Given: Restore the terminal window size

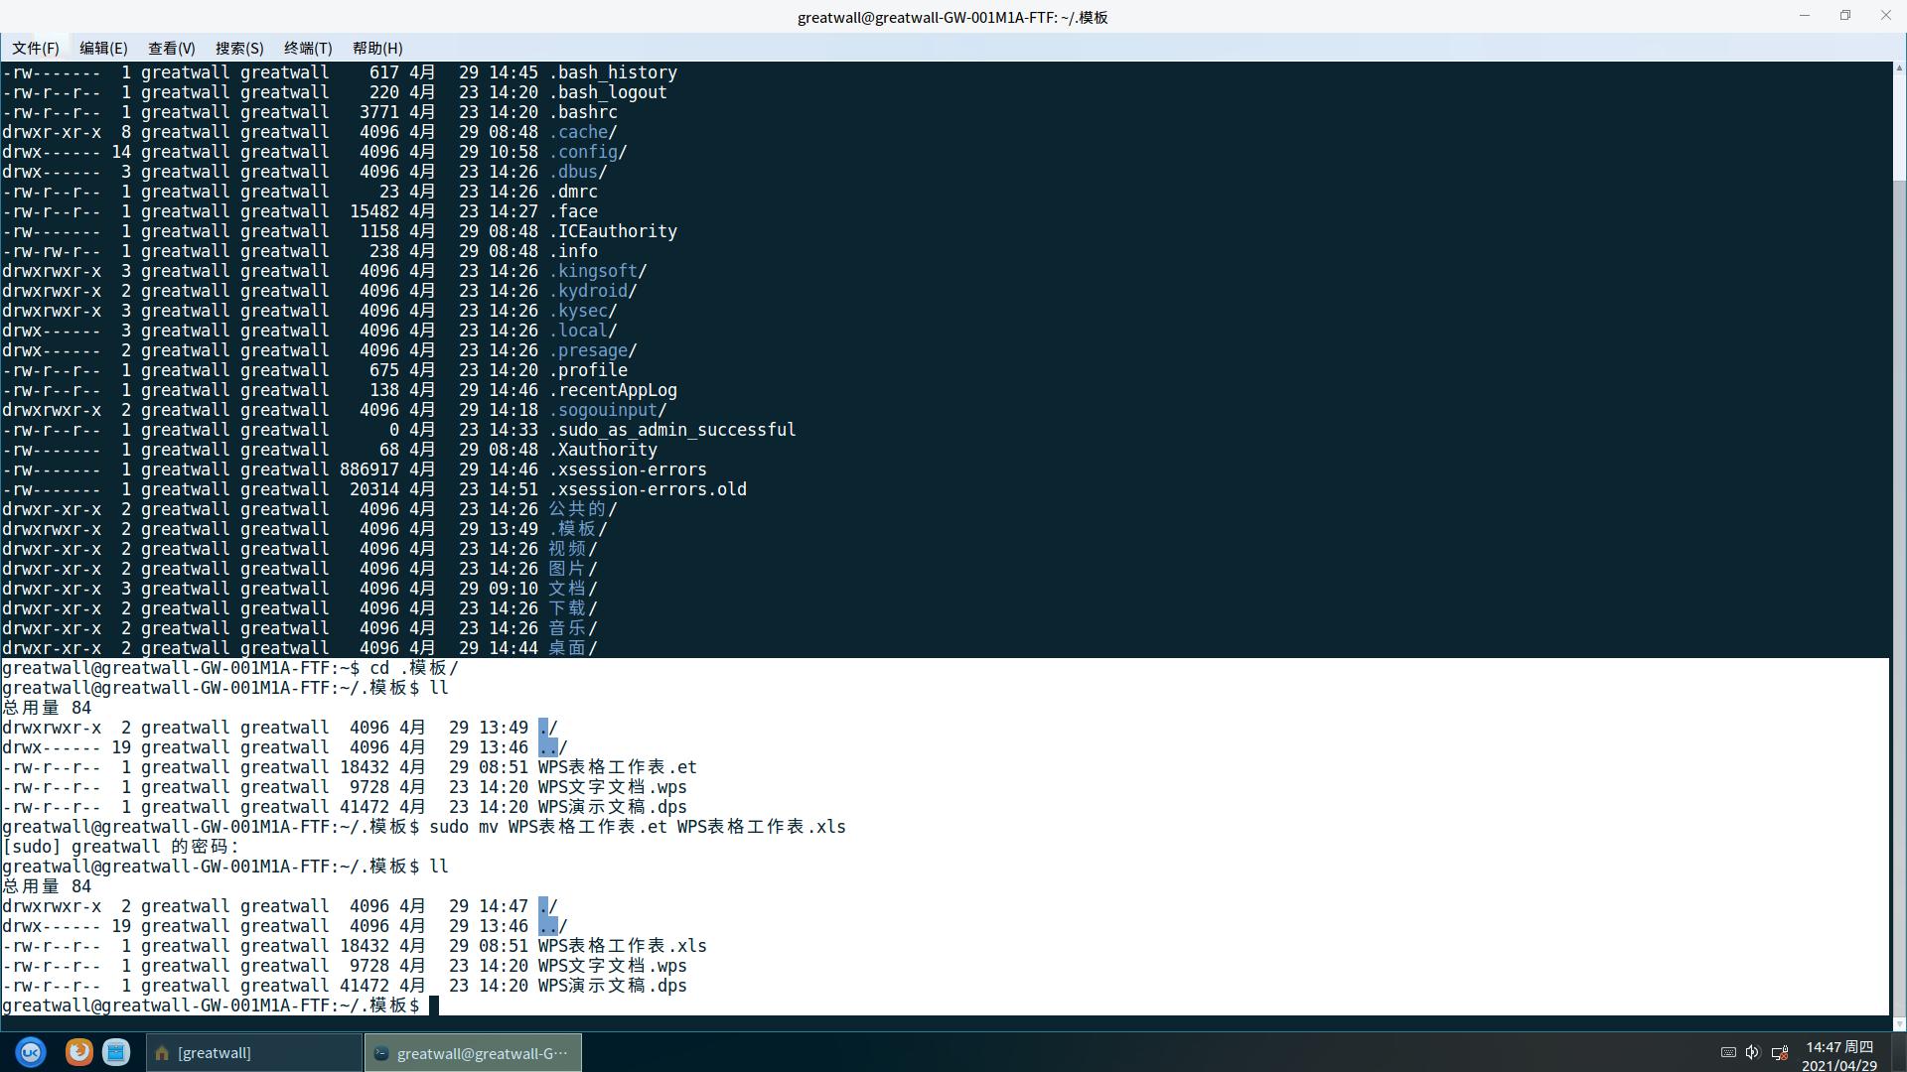Looking at the screenshot, I should pyautogui.click(x=1845, y=16).
